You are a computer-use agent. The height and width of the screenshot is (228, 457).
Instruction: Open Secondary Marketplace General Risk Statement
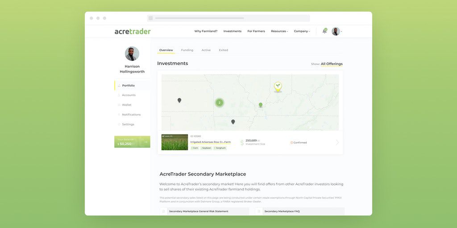204,212
